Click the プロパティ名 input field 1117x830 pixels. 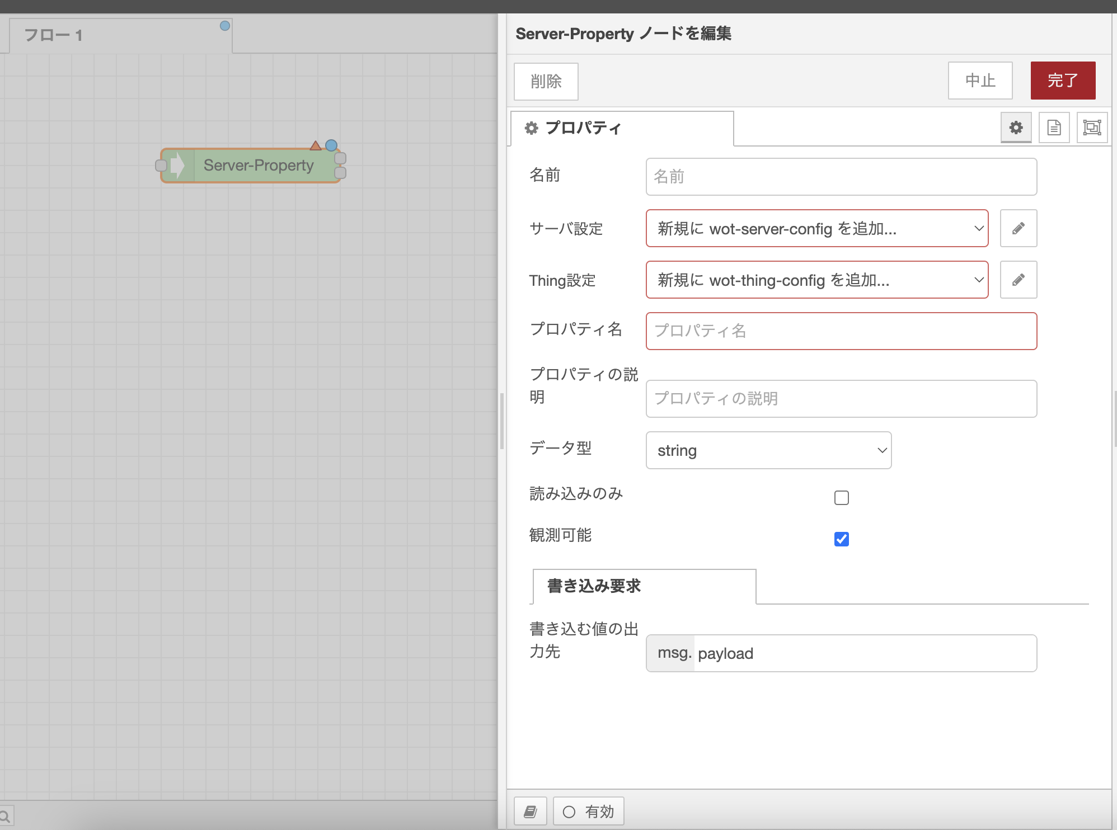(x=841, y=331)
